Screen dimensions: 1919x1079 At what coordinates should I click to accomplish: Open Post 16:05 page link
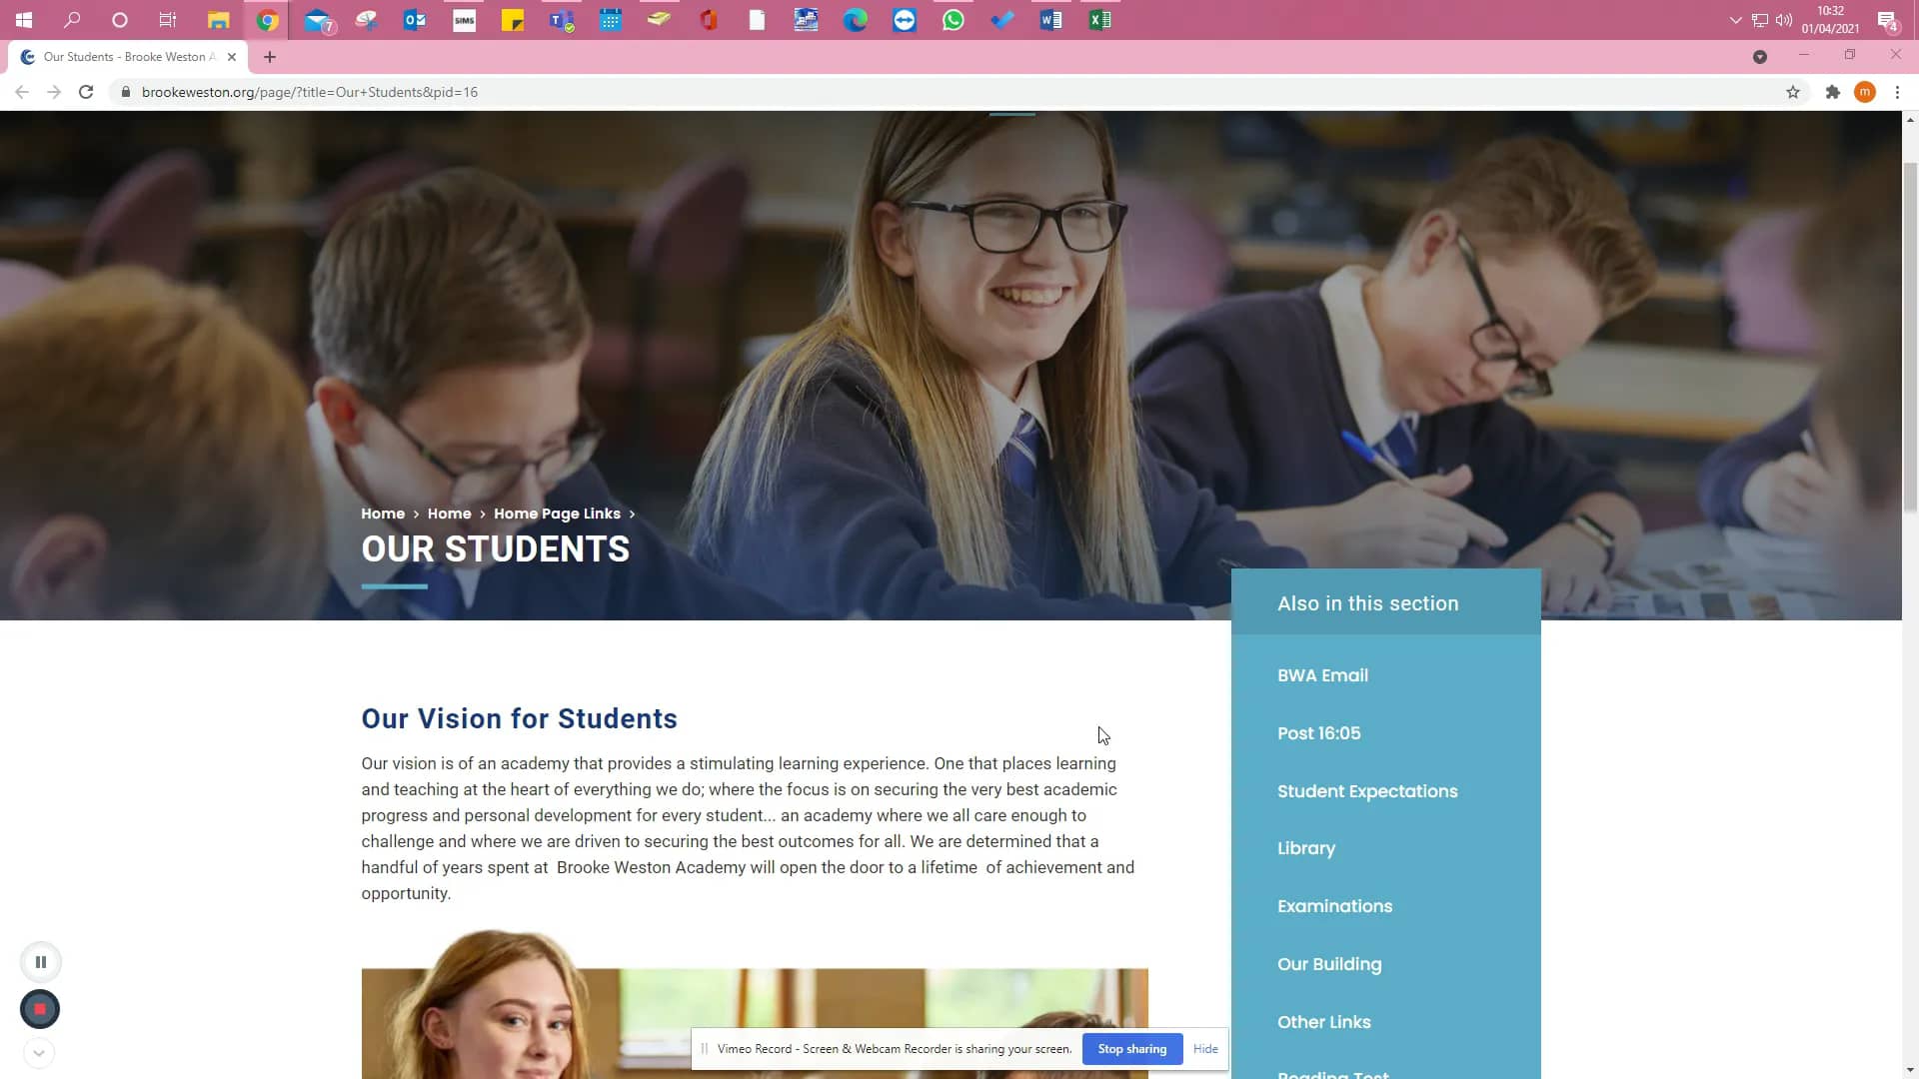pos(1319,732)
